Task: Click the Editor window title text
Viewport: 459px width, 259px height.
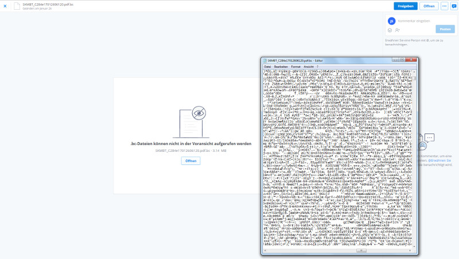Action: click(295, 61)
